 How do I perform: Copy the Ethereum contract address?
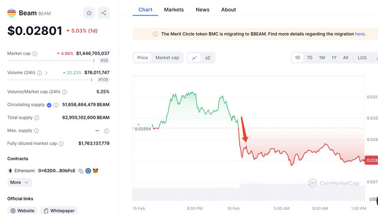(x=81, y=171)
